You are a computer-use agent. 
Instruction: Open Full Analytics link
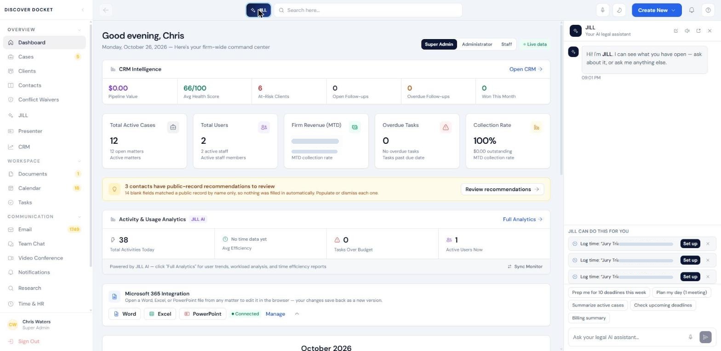pos(522,220)
